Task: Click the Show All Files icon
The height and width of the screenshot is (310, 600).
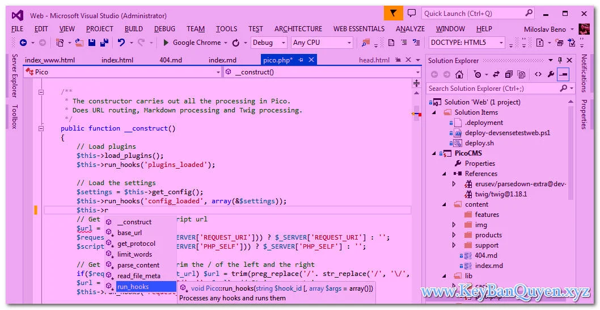Action: (x=521, y=74)
